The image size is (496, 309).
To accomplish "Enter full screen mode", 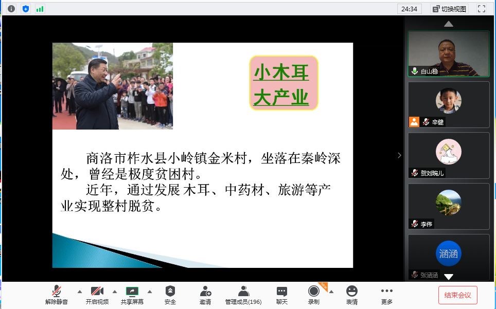I will tap(482, 9).
